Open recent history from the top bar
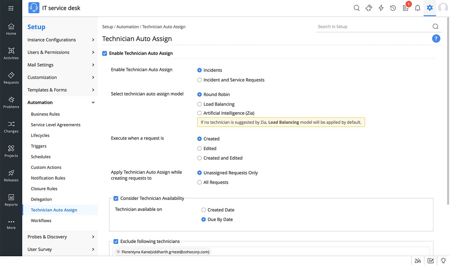Image resolution: width=450 pixels, height=265 pixels. 393,8
